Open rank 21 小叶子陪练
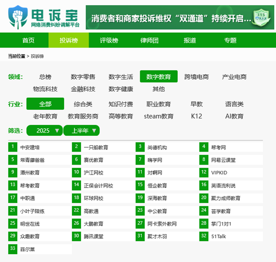Screen dimensions: 276x262 (40, 211)
